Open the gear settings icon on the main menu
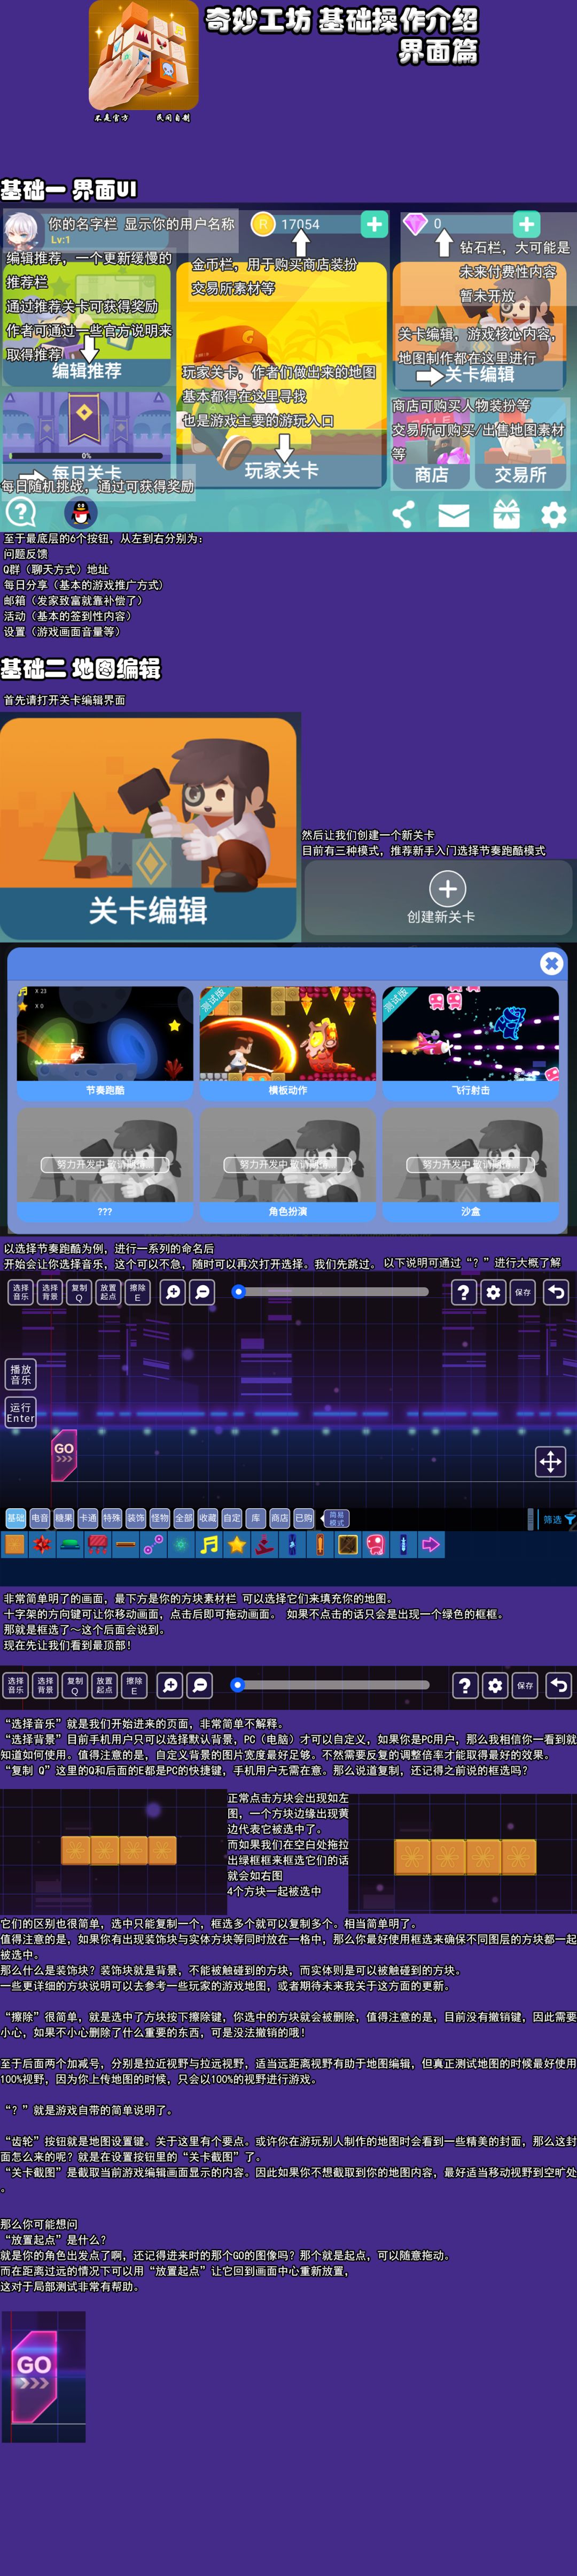This screenshot has height=2576, width=577. tap(553, 515)
